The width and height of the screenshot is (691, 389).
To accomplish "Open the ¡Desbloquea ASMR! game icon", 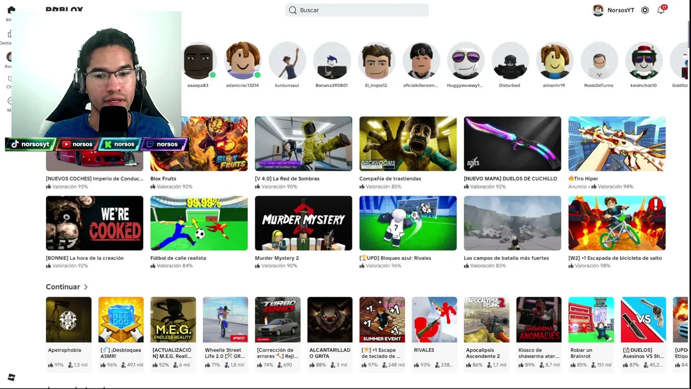I will [x=121, y=319].
